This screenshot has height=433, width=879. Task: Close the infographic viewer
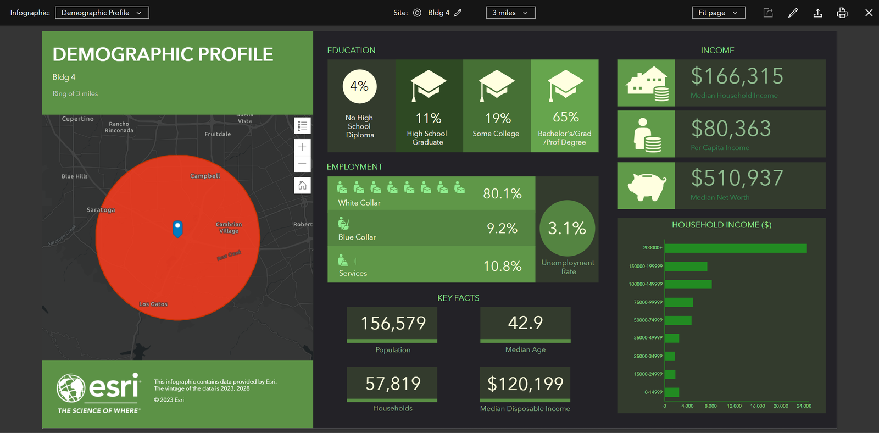pos(869,13)
